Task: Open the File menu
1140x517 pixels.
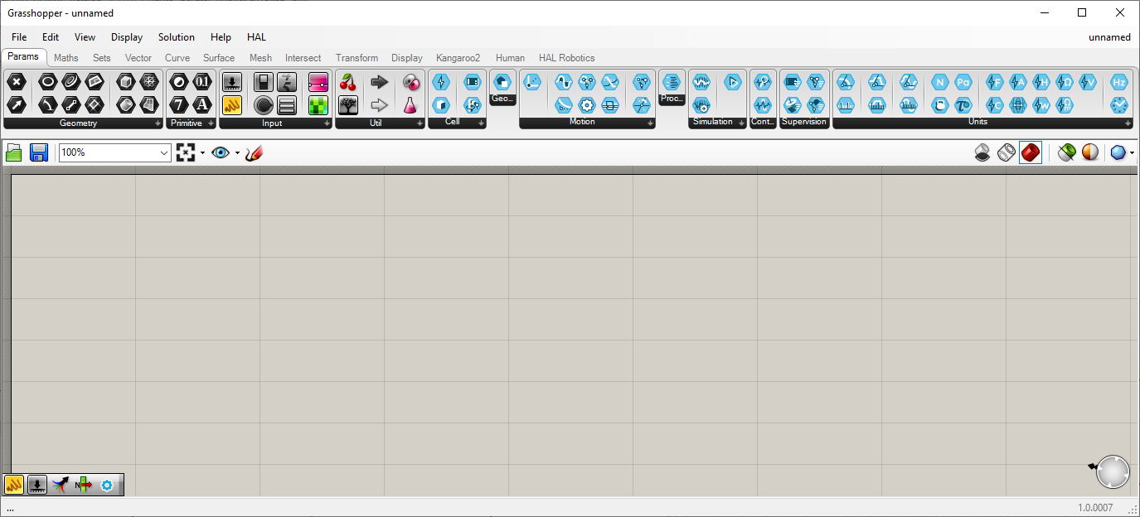Action: 19,37
